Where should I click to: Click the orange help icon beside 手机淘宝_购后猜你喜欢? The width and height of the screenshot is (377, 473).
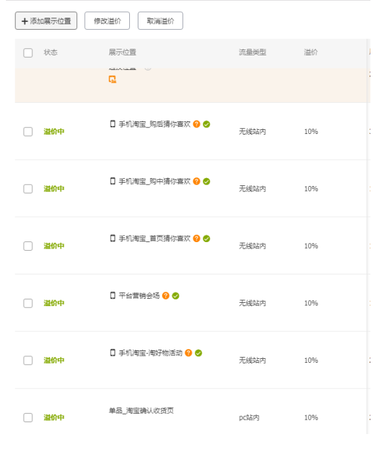[196, 124]
